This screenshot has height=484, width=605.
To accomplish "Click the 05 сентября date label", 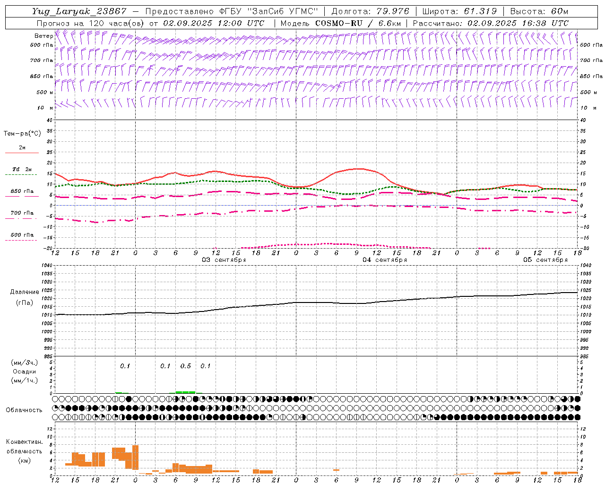I will 545,260.
